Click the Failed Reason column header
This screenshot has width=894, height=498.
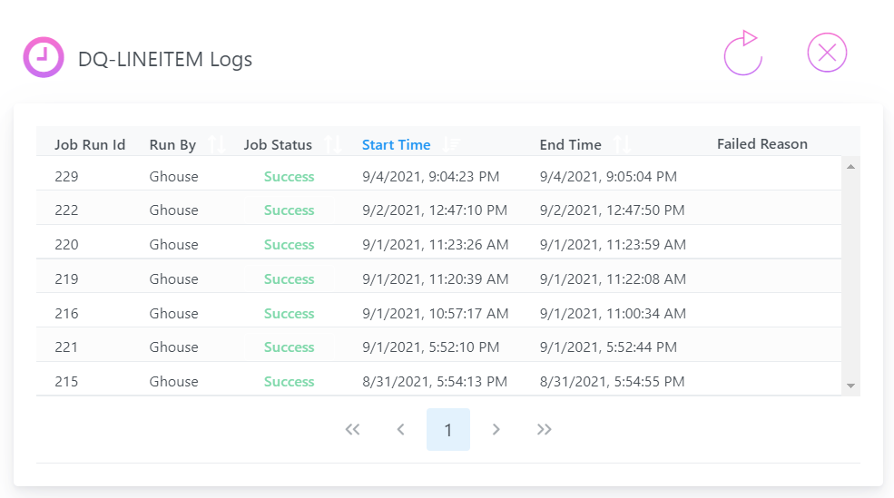[762, 143]
